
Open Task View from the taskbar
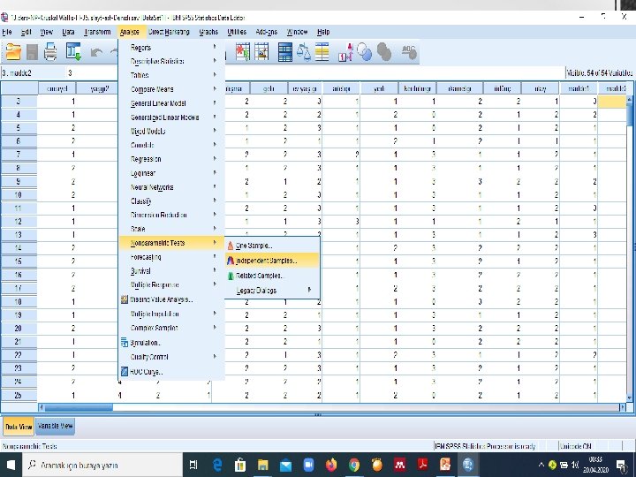pyautogui.click(x=193, y=465)
